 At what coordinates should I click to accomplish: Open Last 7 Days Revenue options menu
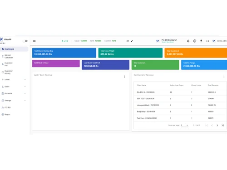(x=124, y=77)
